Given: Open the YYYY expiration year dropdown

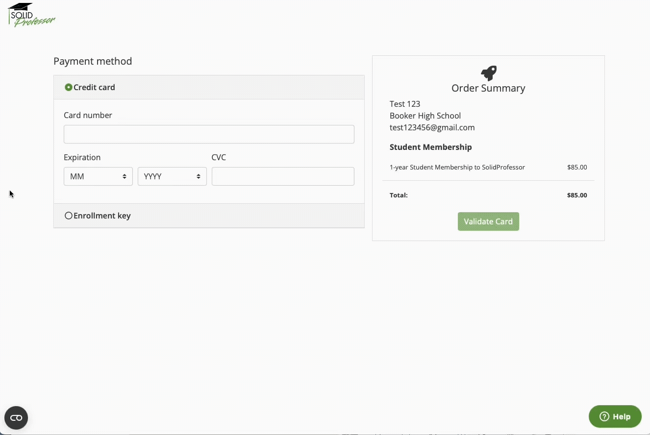Looking at the screenshot, I should coord(172,176).
